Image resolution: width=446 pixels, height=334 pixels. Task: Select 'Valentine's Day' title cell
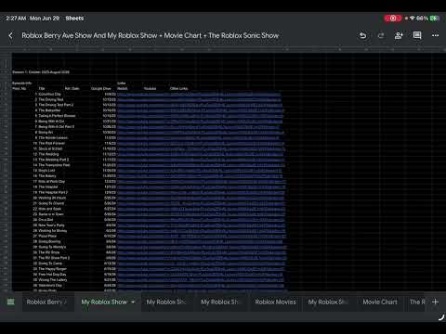click(x=50, y=285)
